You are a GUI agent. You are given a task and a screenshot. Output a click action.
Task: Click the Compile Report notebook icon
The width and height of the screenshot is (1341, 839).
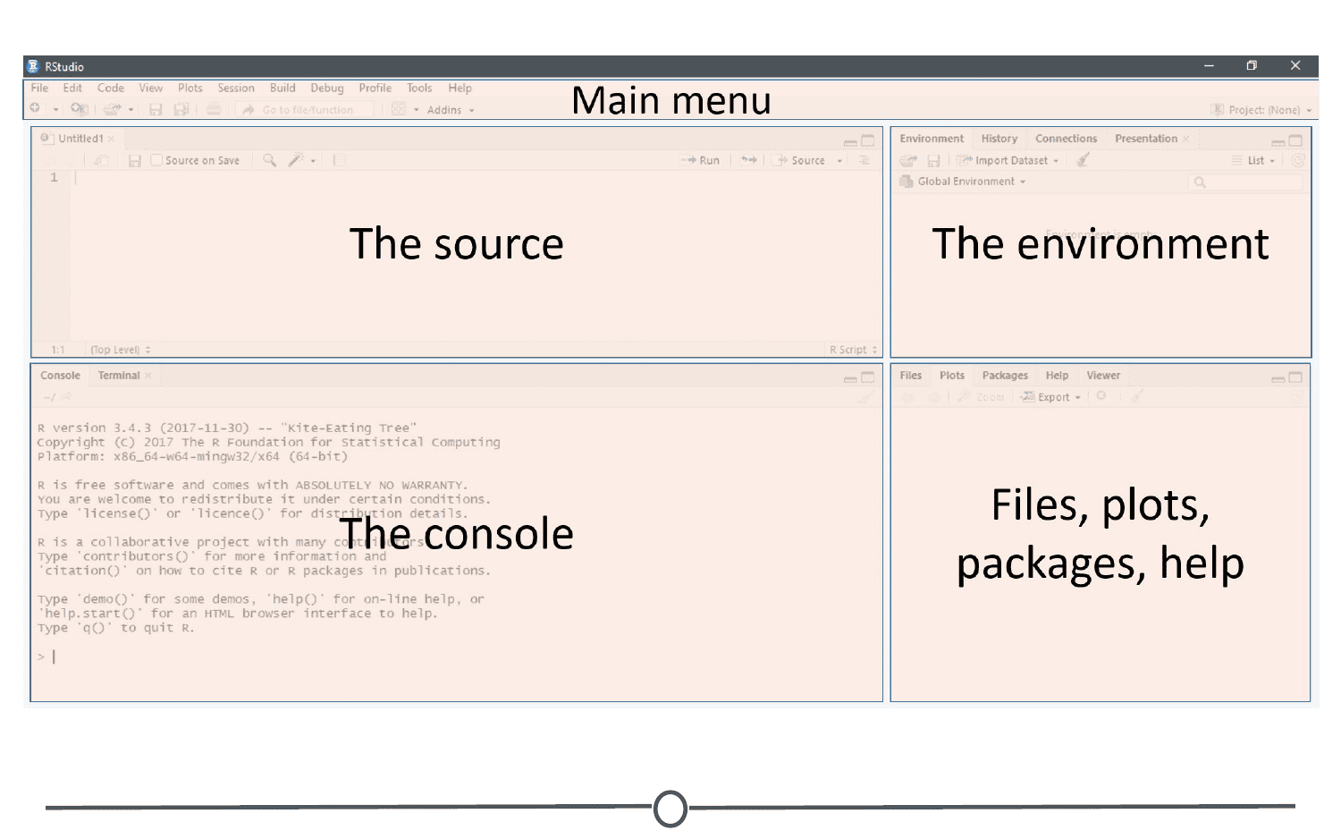(x=340, y=160)
